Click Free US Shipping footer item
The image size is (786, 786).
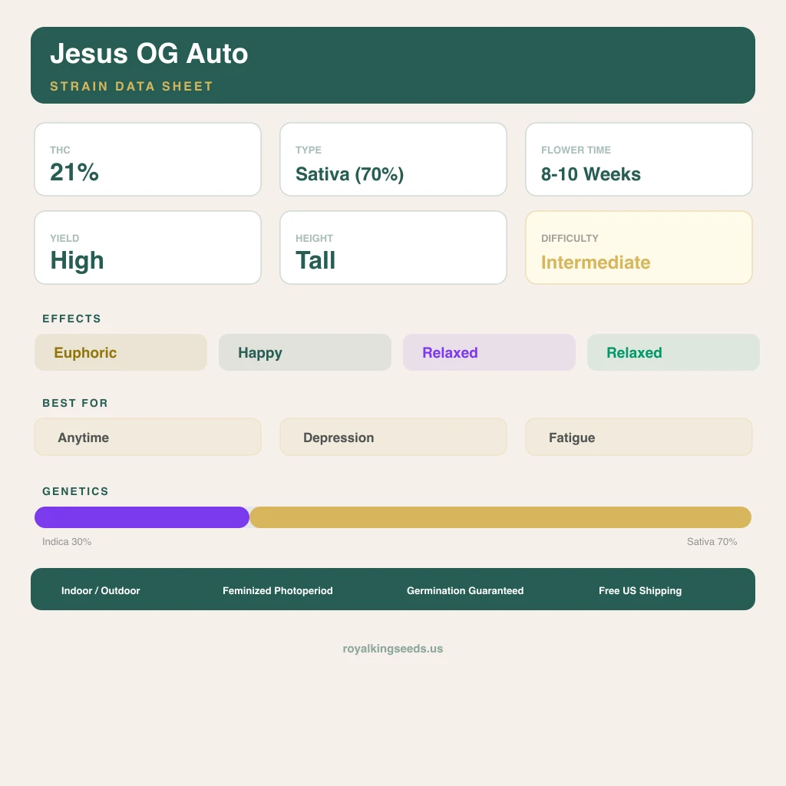coord(640,590)
